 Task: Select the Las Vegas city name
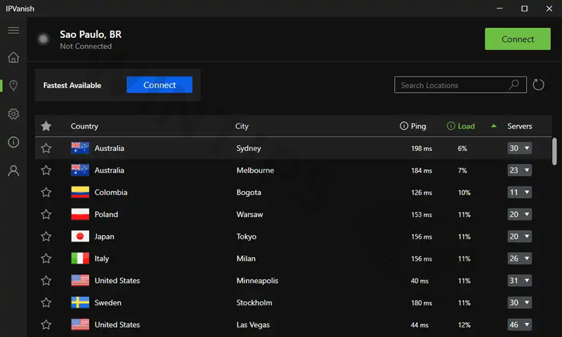[x=253, y=325]
